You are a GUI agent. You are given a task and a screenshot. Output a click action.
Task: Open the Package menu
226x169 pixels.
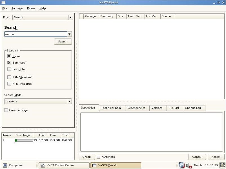coord(17,8)
